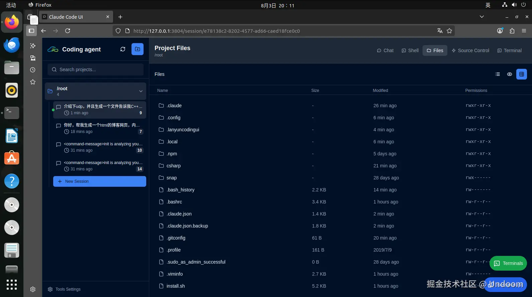Switch files to simple list view
Viewport: 532px width, 297px height.
coord(498,74)
